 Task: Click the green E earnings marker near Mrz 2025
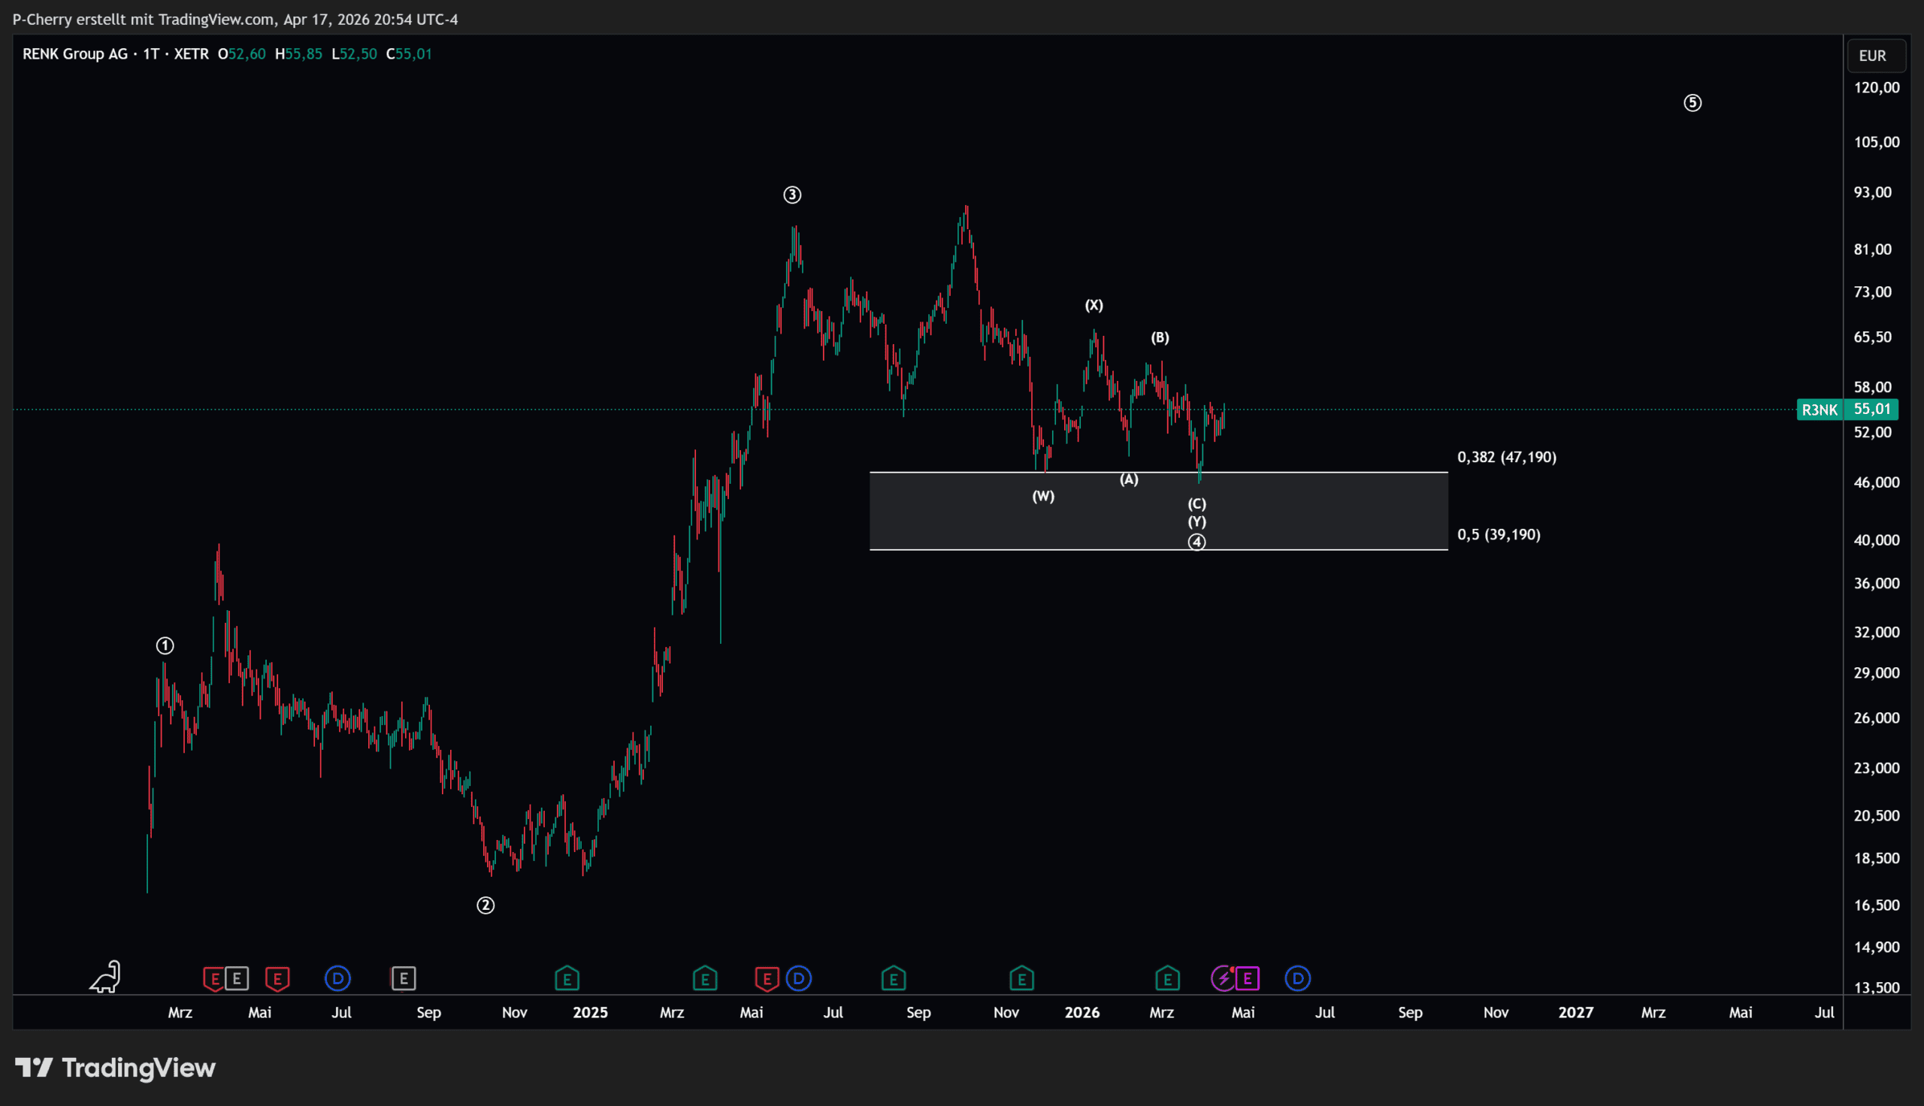coord(705,978)
